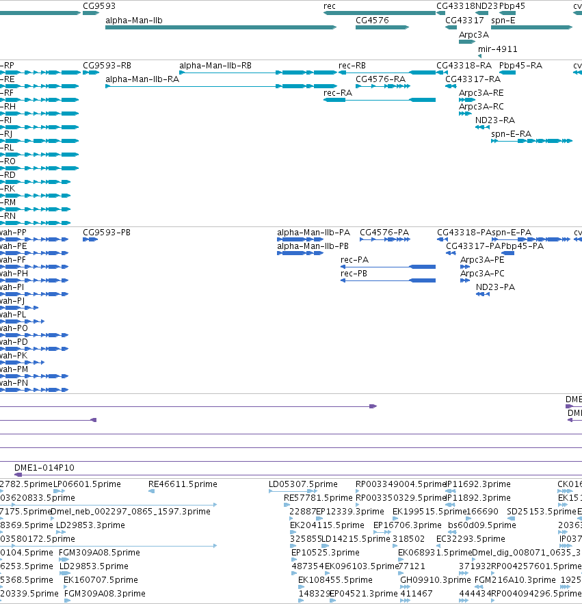Open the RE57781.5prime EST label
Image resolution: width=582 pixels, height=604 pixels.
pyautogui.click(x=318, y=498)
